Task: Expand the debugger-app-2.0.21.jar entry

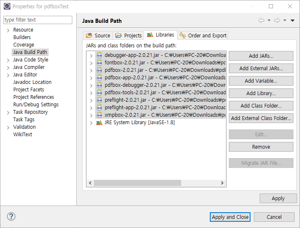Action: (x=91, y=56)
